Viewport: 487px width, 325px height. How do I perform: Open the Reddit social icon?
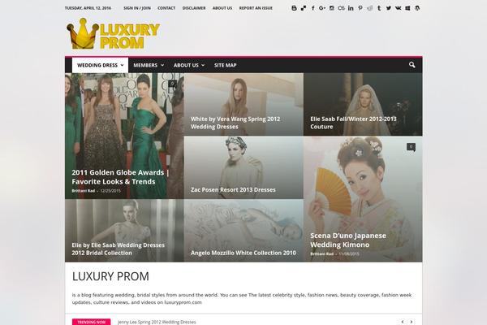point(369,8)
